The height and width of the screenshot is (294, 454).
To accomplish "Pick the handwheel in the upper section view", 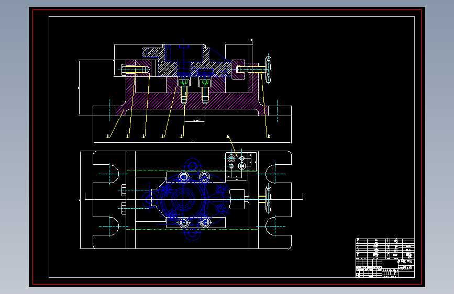I will point(269,70).
